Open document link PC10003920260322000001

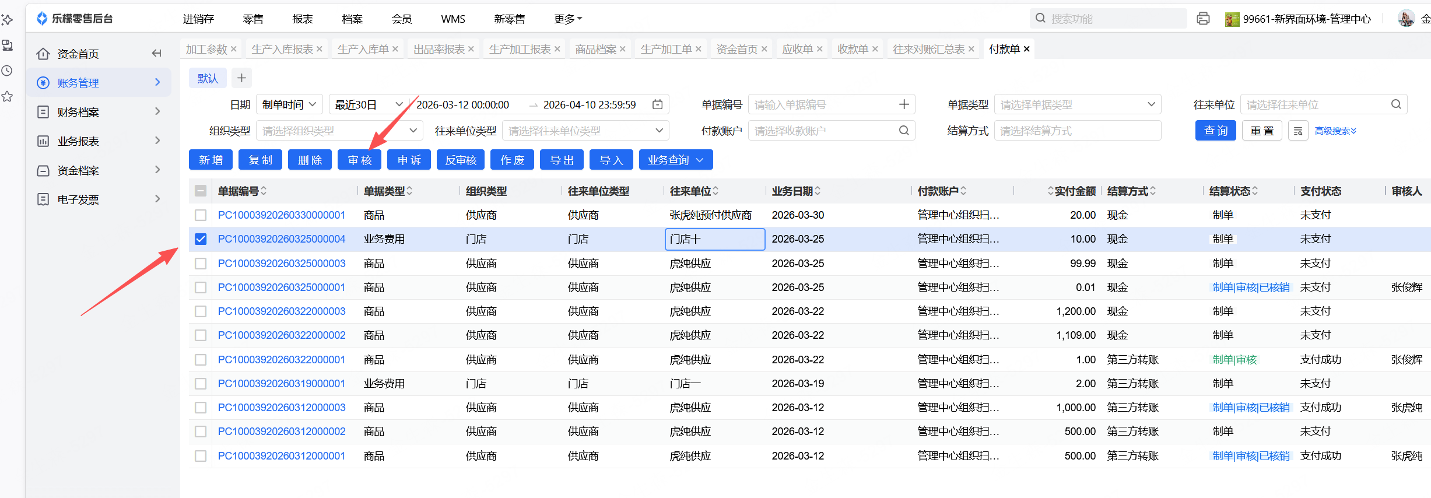pos(281,360)
